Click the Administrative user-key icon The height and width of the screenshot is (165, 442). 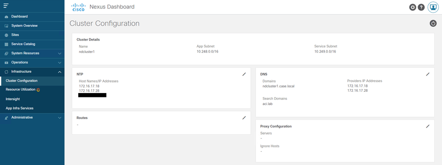coord(7,118)
